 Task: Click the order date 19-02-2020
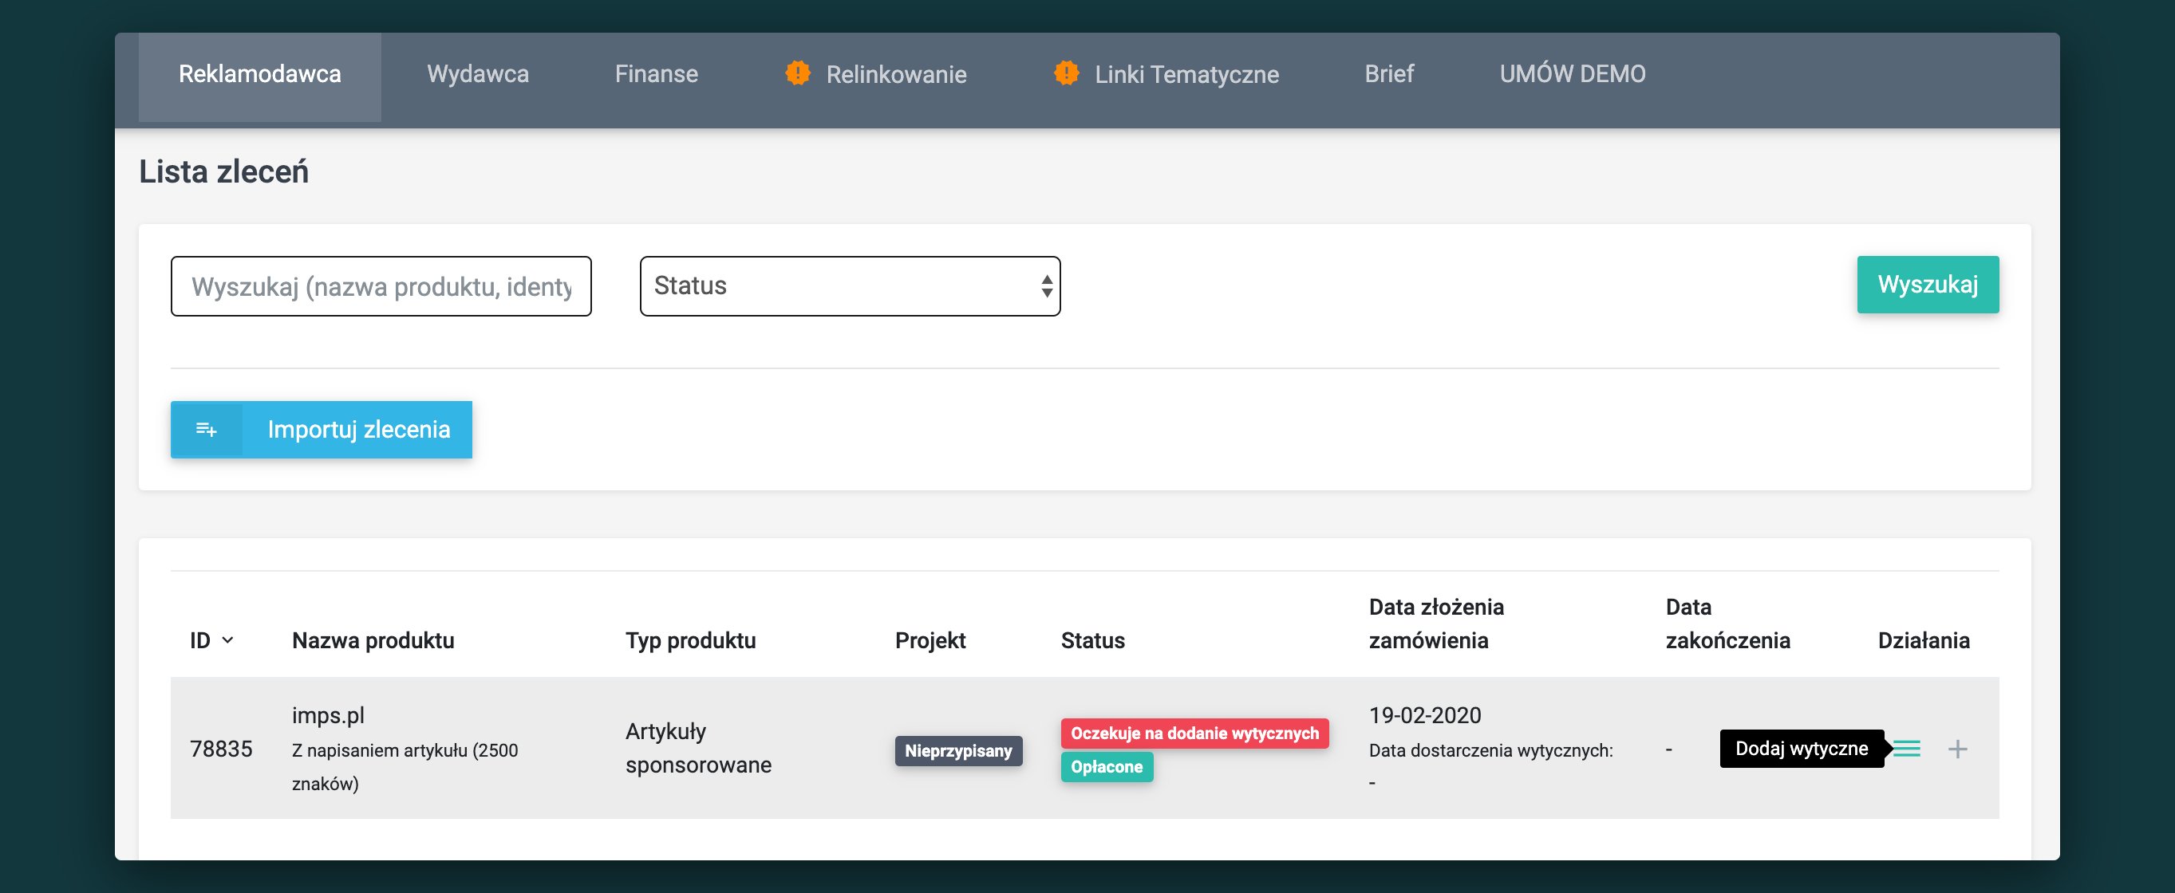point(1425,715)
